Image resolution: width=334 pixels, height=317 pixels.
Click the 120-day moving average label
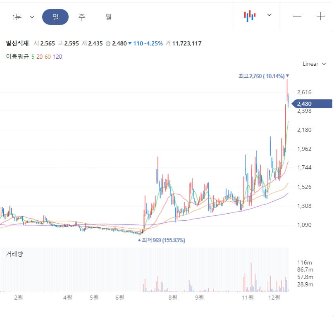point(57,57)
